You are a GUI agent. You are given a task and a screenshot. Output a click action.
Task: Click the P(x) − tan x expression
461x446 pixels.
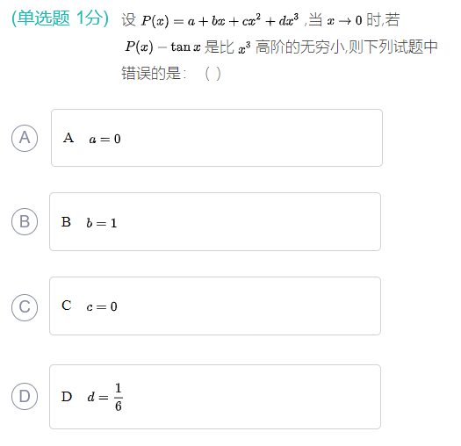click(162, 47)
